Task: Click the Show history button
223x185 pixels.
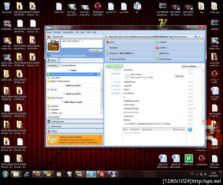Action: coord(54,117)
